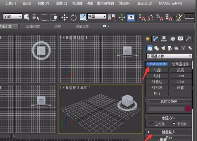197x141 pixels.
Task: Open the Display command panel tab
Action: pos(180,39)
